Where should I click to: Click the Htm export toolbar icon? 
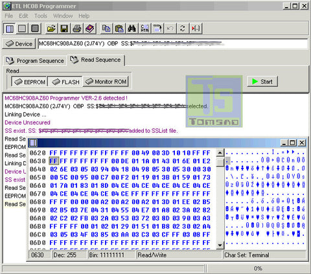pos(144,29)
